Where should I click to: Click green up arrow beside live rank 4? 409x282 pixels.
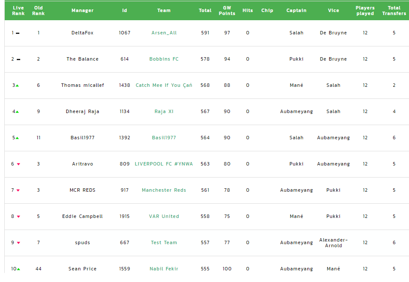(x=17, y=112)
